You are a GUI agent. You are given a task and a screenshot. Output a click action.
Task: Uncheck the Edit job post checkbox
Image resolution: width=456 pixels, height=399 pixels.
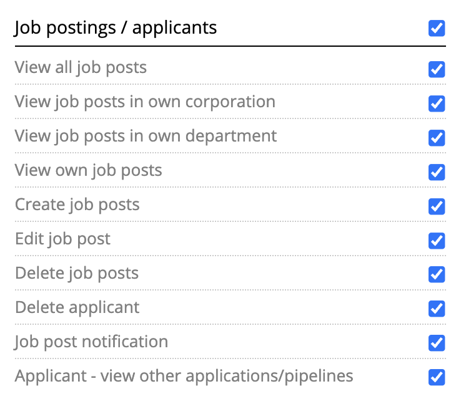point(437,241)
